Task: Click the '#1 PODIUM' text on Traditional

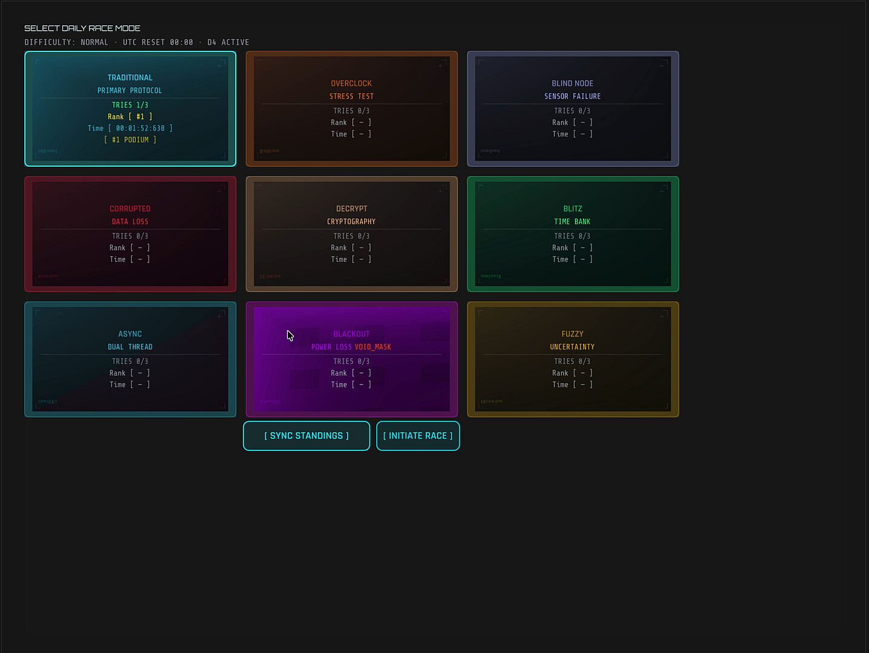Action: [x=130, y=140]
